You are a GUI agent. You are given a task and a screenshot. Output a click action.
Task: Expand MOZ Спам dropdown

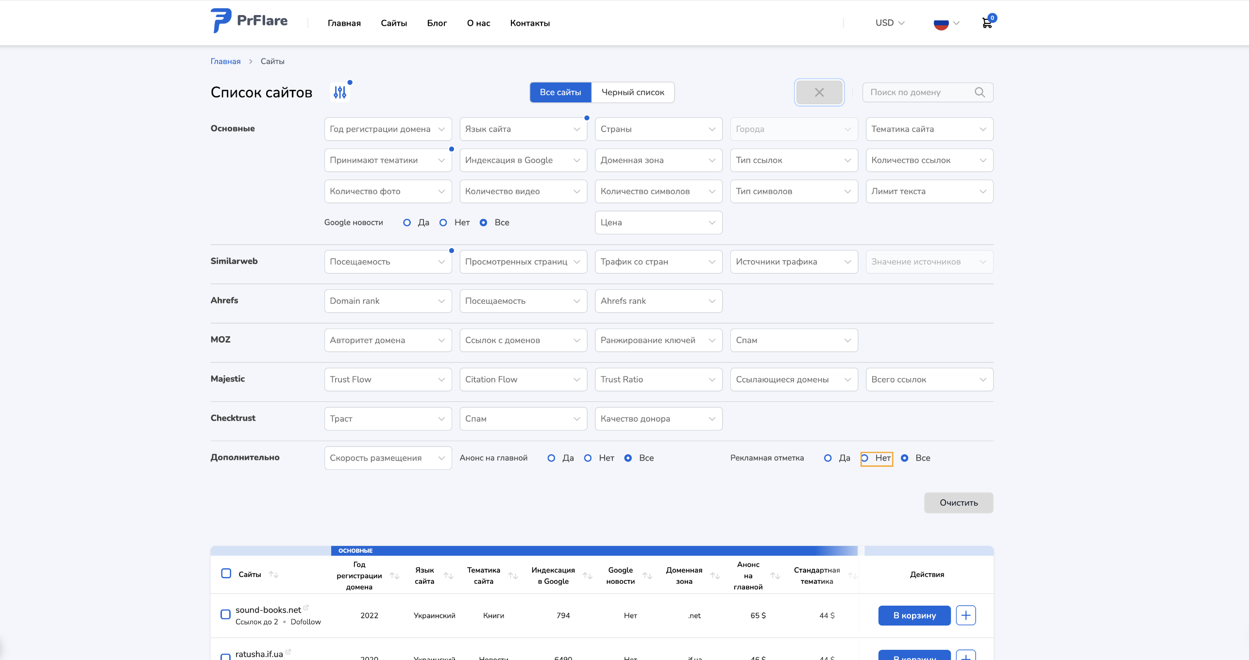tap(794, 340)
